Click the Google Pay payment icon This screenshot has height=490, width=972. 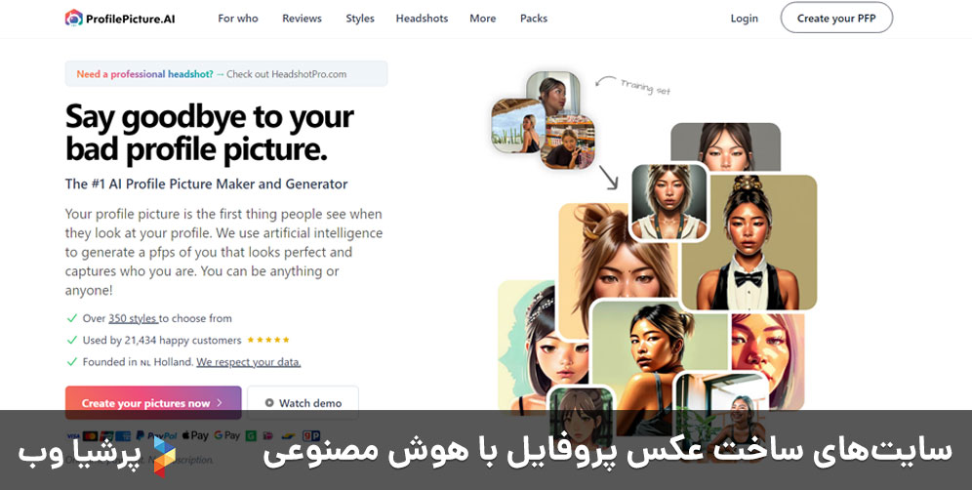click(226, 436)
